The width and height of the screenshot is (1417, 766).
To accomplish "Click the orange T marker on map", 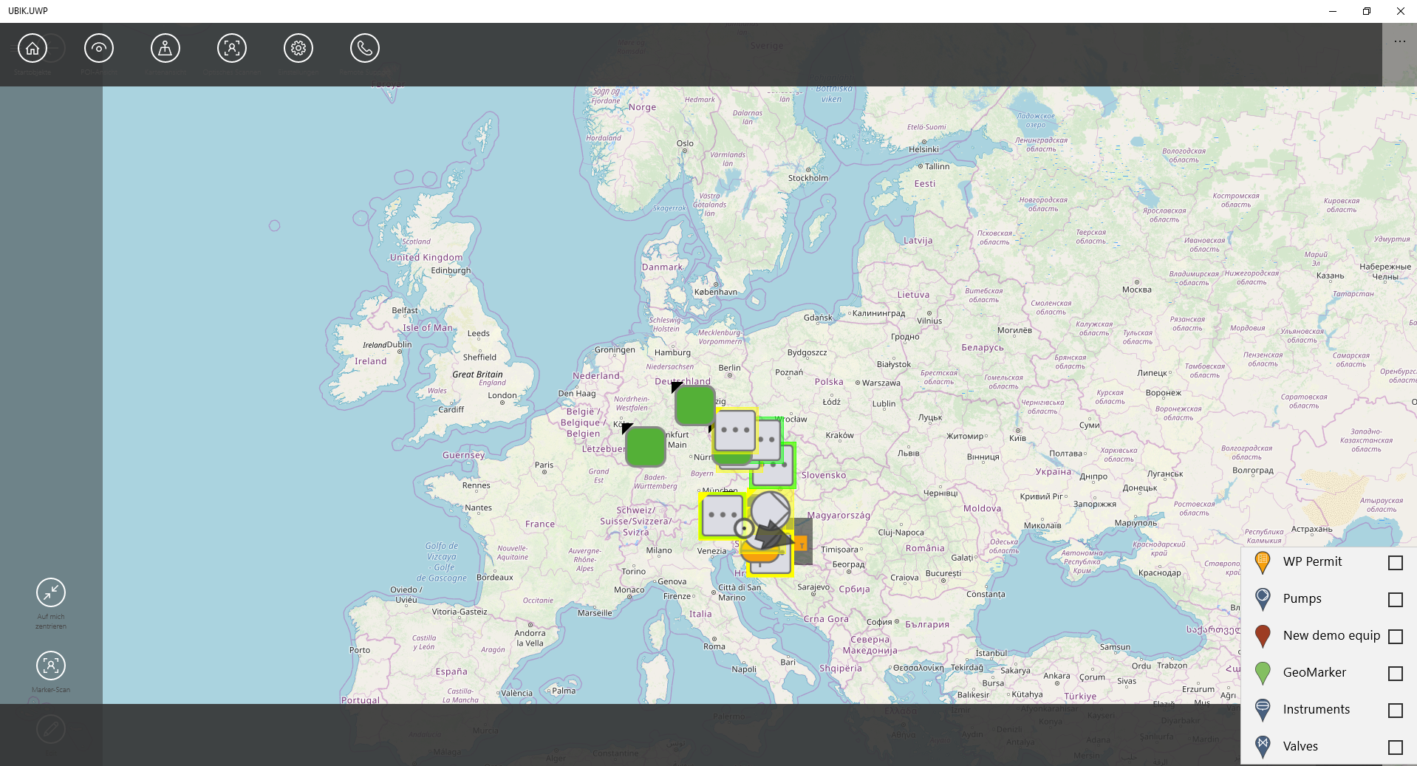I will point(802,545).
